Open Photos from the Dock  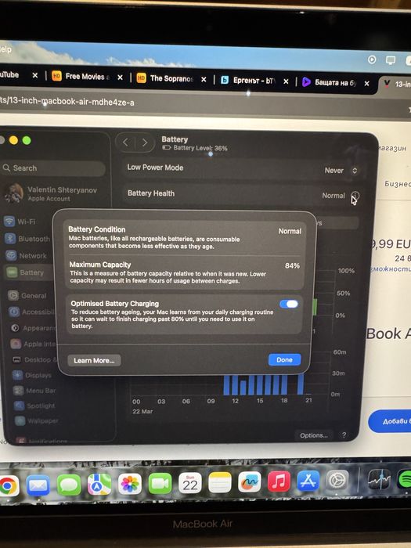pyautogui.click(x=130, y=484)
